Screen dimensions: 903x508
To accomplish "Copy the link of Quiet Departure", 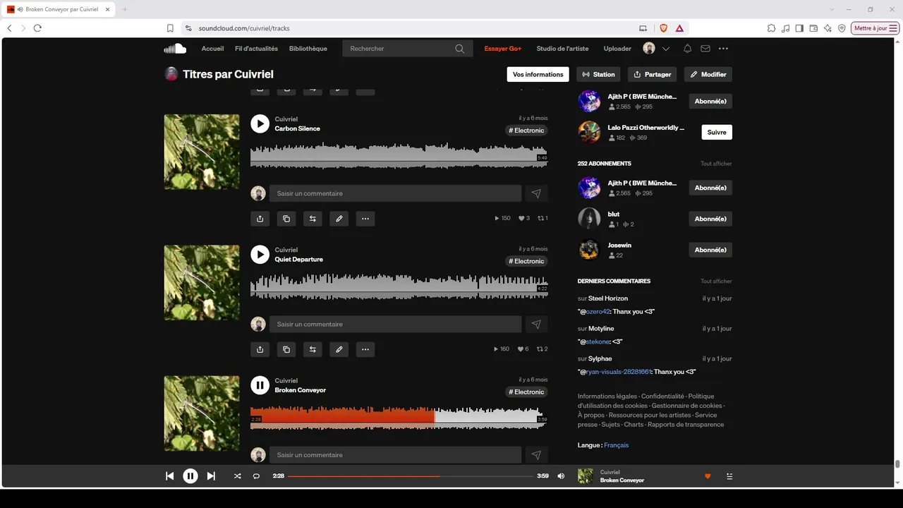I will [x=286, y=349].
